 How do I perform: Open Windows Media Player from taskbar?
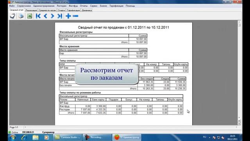[46, 137]
